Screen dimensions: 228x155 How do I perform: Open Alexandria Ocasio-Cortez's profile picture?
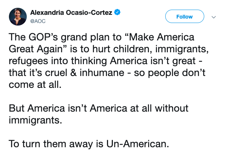(x=17, y=17)
